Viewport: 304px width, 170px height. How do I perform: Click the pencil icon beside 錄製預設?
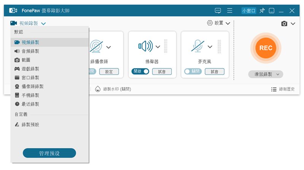coord(17,125)
